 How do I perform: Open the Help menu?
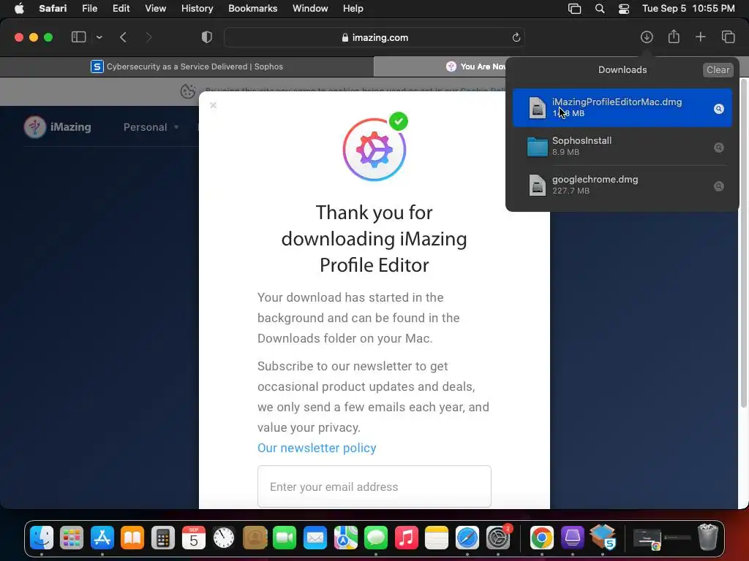[353, 9]
